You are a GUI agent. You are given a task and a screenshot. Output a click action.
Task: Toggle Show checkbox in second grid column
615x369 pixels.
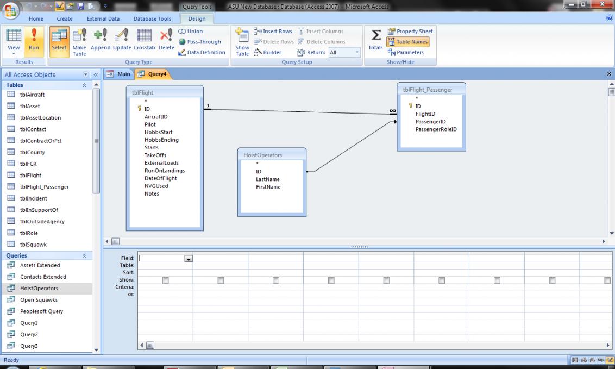click(221, 280)
